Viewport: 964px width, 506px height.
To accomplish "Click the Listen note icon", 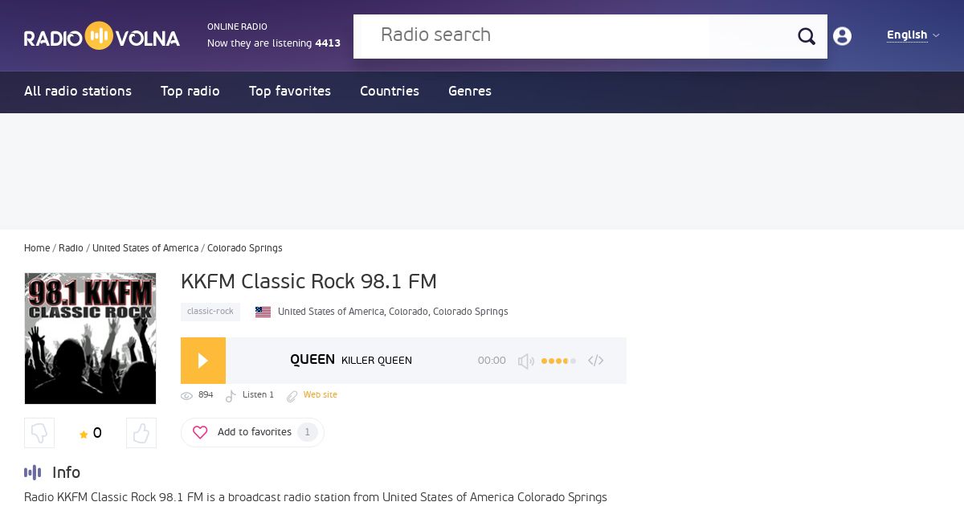I will tap(231, 396).
